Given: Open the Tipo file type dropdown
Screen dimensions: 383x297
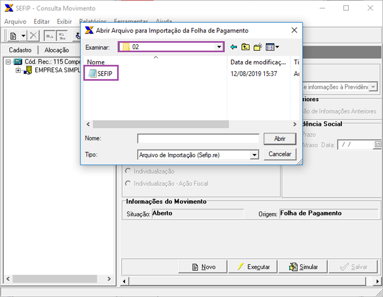Looking at the screenshot, I should (x=254, y=155).
